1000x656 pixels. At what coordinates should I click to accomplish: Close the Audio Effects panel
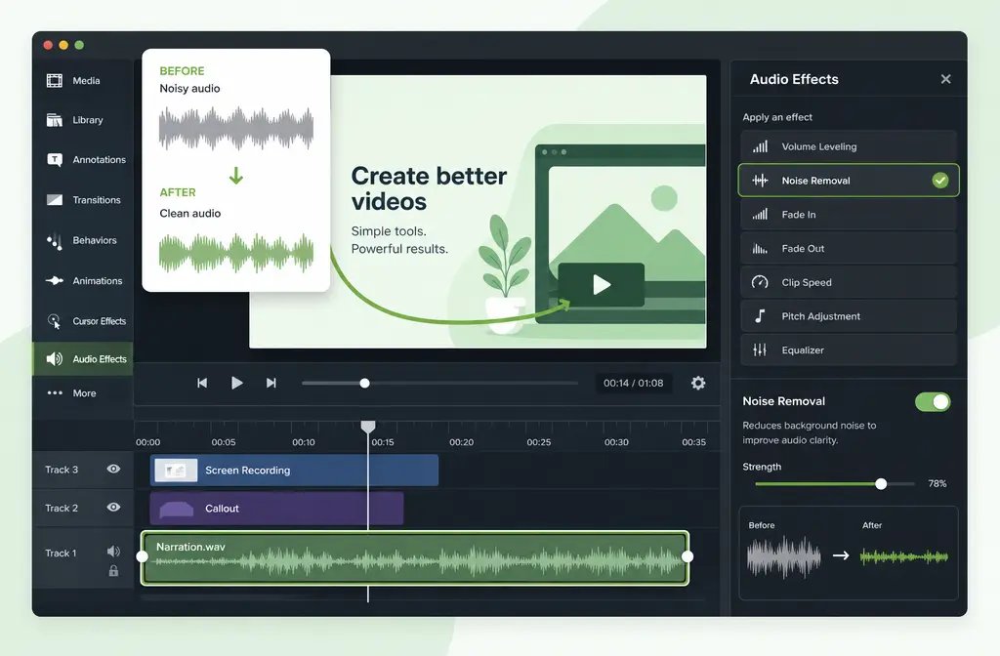pos(945,79)
